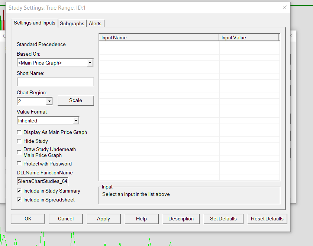Click the OK button
Image resolution: width=313 pixels, height=246 pixels.
(28, 219)
